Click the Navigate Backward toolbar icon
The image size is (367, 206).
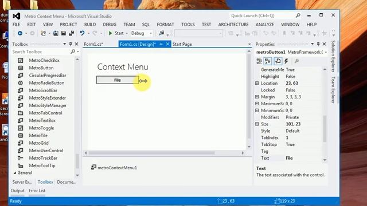coord(20,33)
